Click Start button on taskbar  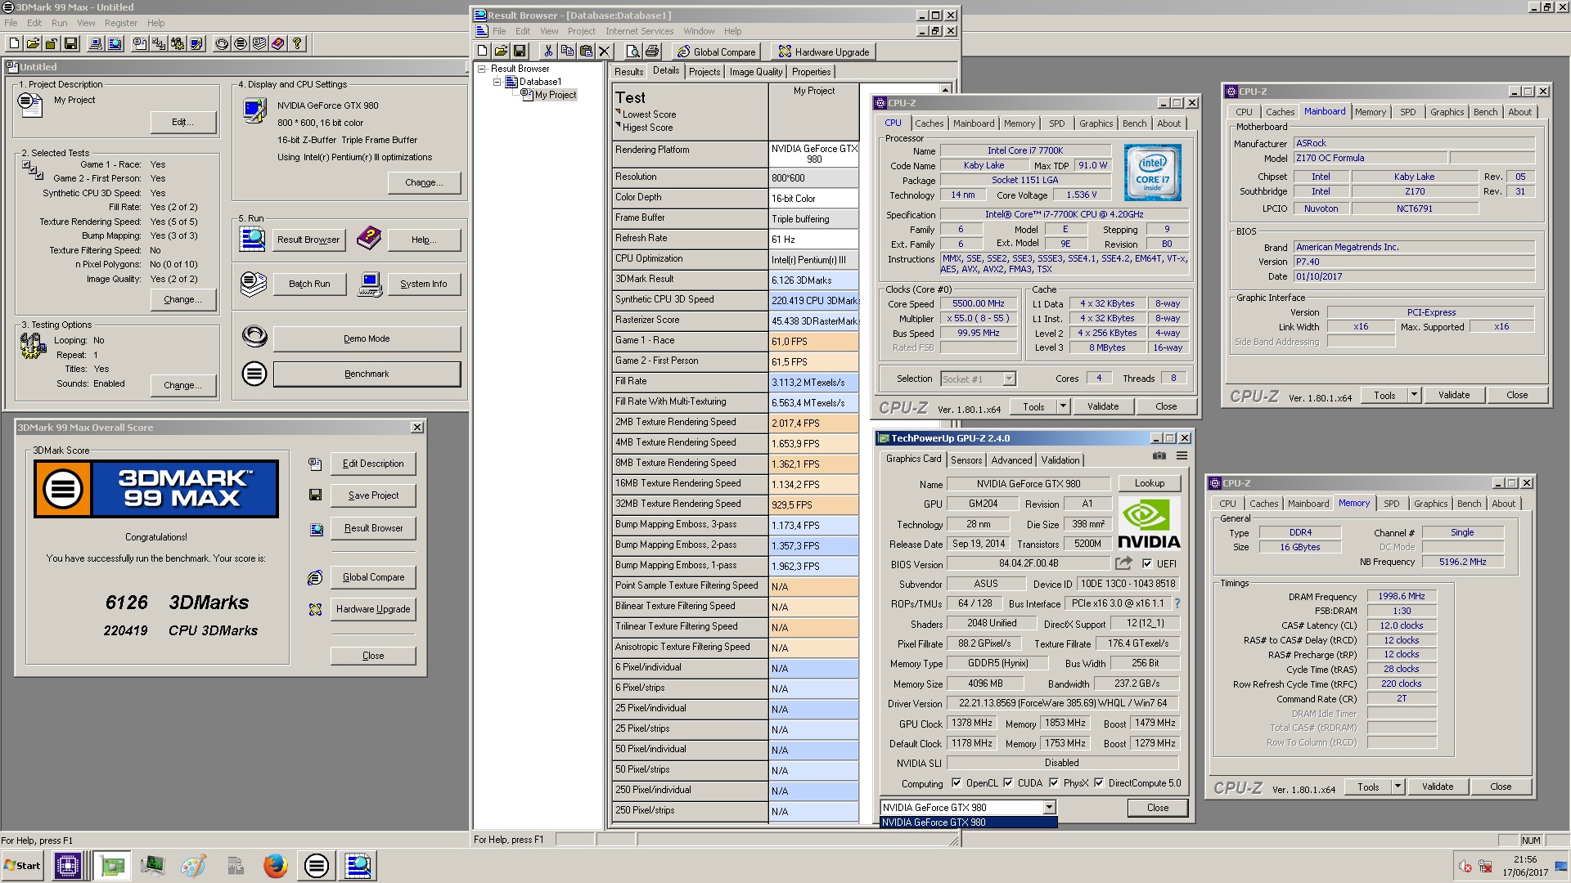pos(22,865)
